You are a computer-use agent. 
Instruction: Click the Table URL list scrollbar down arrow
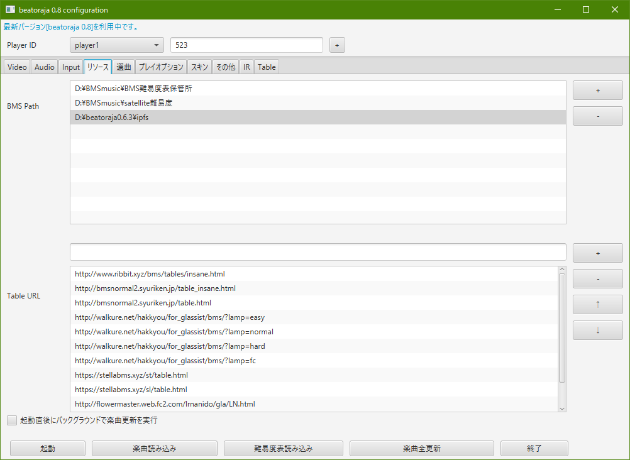(x=562, y=408)
